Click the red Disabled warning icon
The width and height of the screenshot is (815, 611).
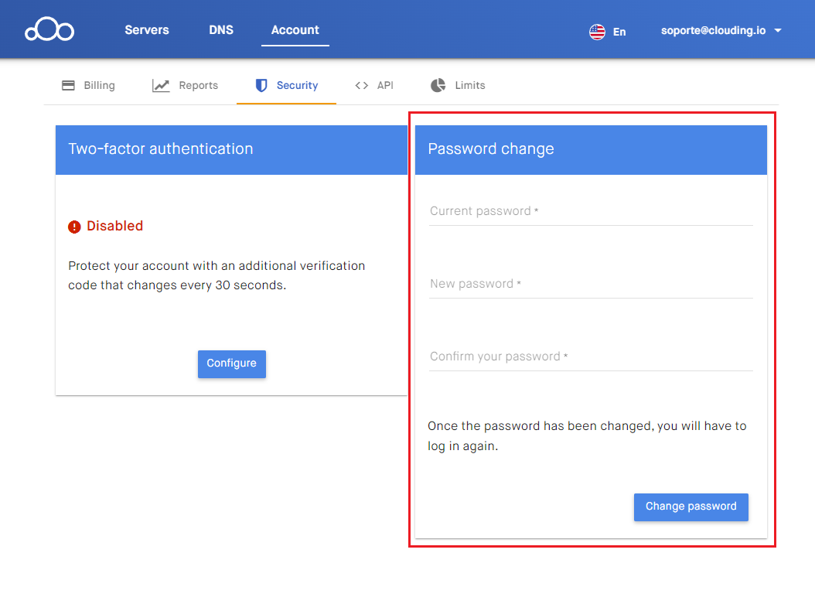coord(74,227)
